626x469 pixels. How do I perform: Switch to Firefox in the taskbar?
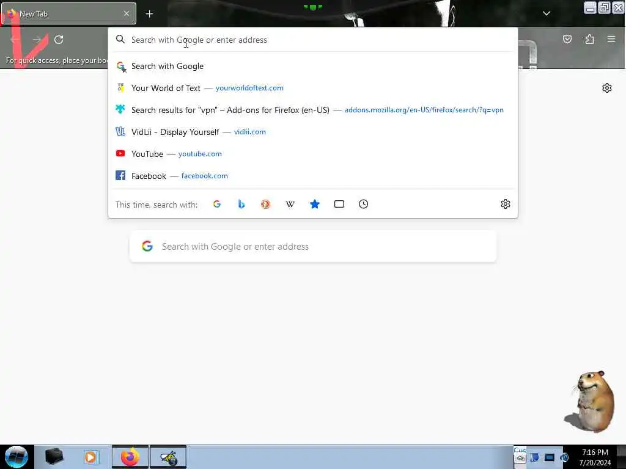pyautogui.click(x=130, y=457)
